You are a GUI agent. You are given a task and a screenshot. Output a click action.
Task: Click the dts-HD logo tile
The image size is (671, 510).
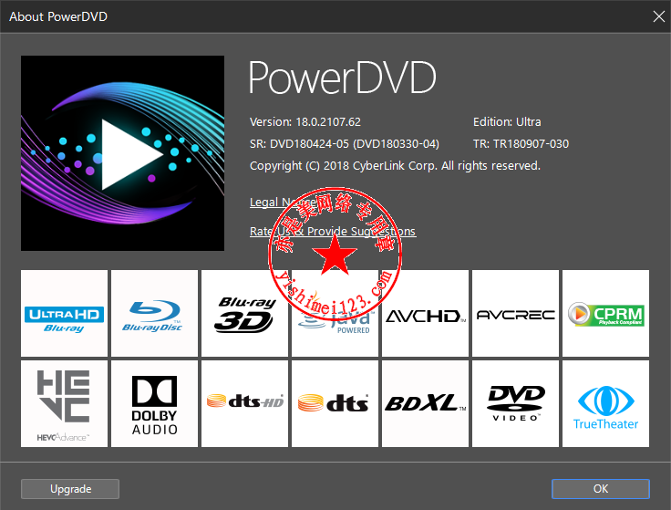[244, 403]
